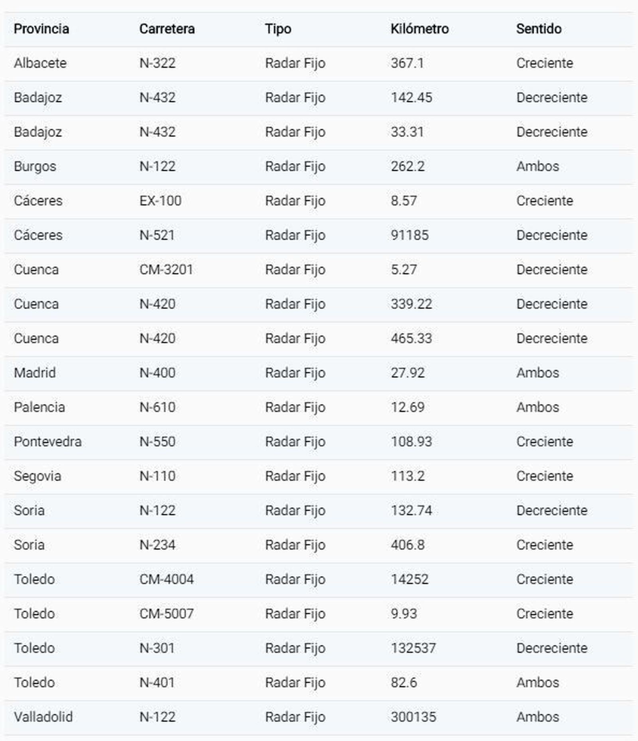
Task: Select the CM-3201 road cell
Action: (x=166, y=269)
